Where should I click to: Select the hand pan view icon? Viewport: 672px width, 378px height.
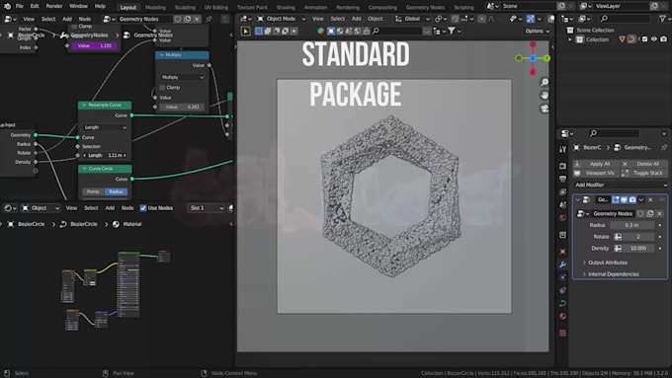point(545,95)
